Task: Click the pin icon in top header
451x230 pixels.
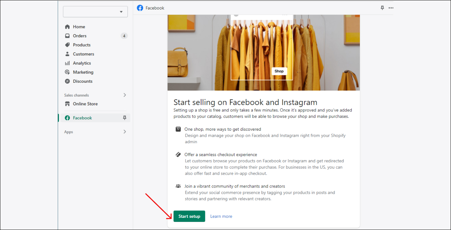Action: point(382,8)
